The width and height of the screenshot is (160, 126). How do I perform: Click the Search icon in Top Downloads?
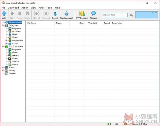point(10,62)
